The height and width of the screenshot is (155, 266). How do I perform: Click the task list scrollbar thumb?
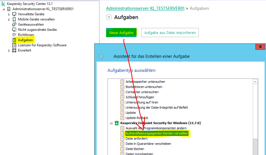click(255, 147)
